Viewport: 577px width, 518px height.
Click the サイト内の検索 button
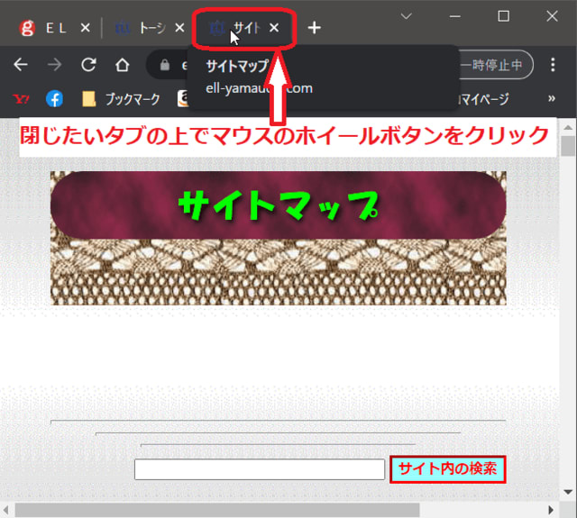click(447, 469)
